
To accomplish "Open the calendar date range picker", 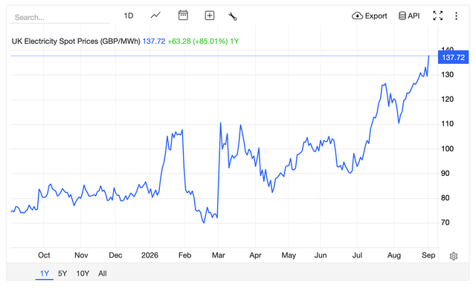I will [183, 15].
